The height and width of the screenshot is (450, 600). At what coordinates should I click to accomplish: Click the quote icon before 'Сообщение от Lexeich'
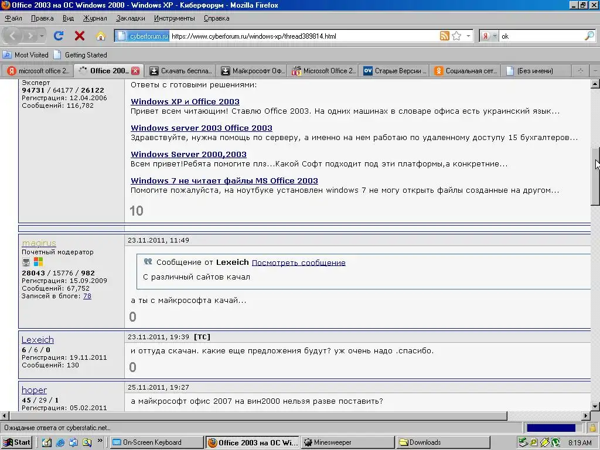148,262
